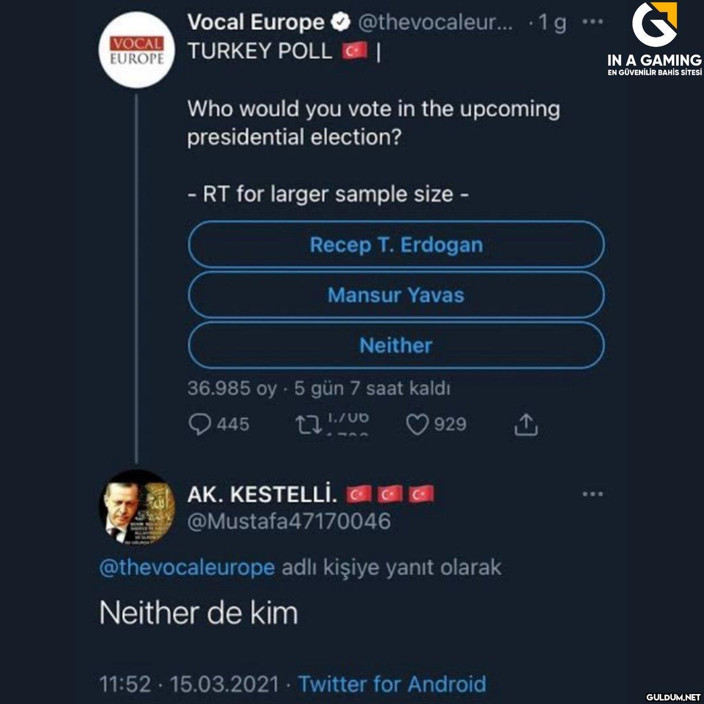The width and height of the screenshot is (704, 704).
Task: Open the Twitter for Android link
Action: click(x=392, y=684)
